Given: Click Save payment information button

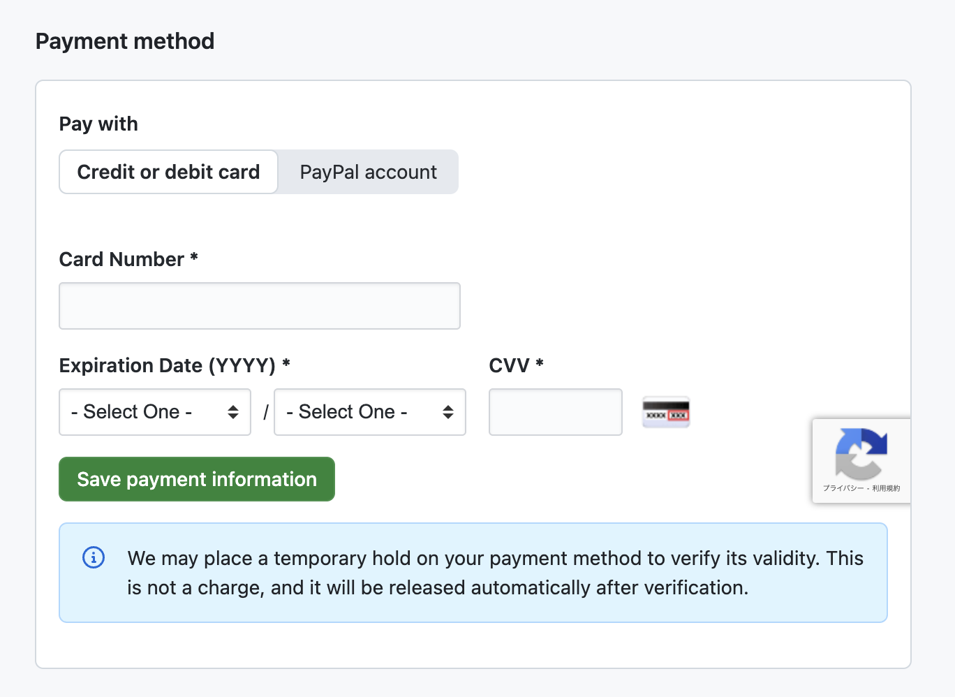Looking at the screenshot, I should (x=197, y=479).
